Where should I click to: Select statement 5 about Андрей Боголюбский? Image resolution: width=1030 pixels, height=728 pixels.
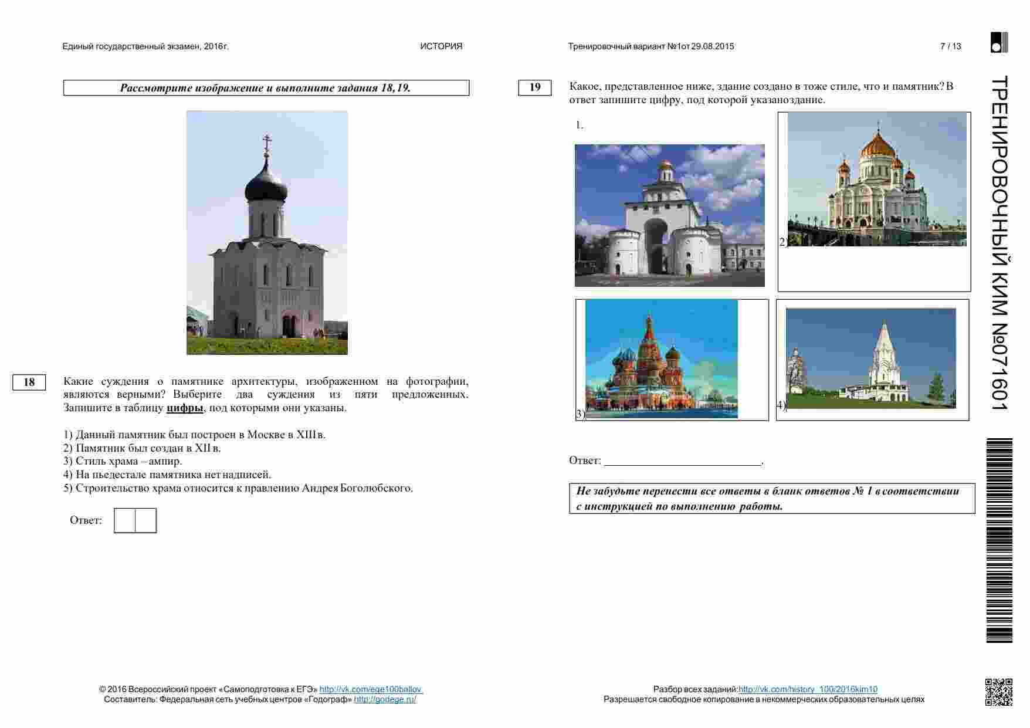[x=238, y=488]
